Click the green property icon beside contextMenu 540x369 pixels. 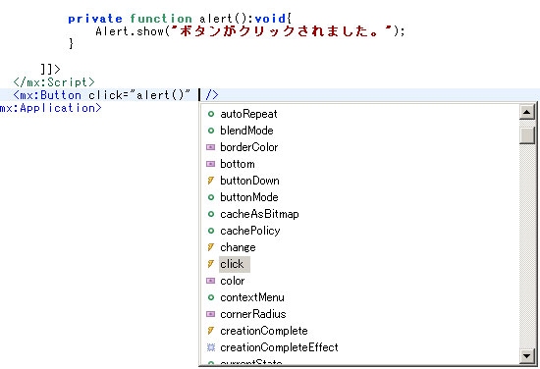[x=211, y=297]
